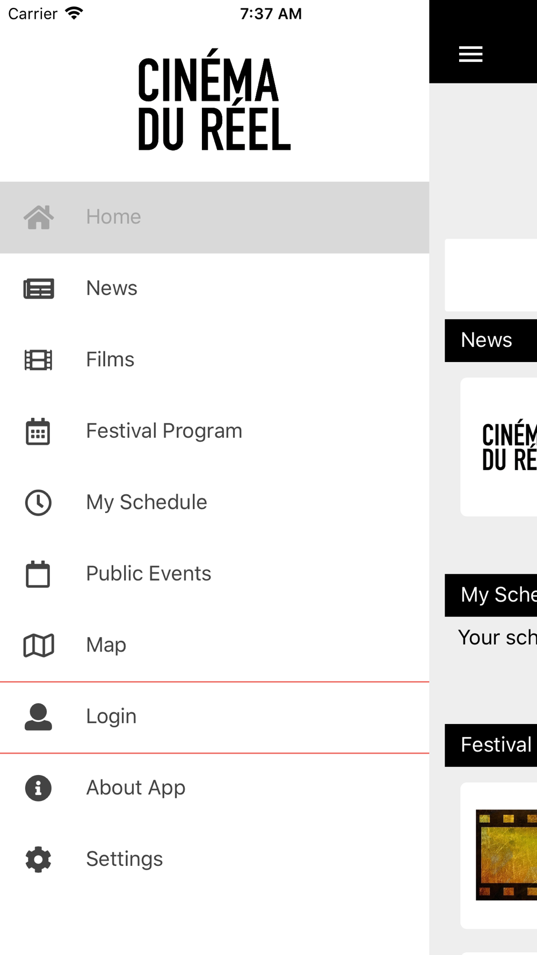Select Login in the drawer
Viewport: 537px width, 955px height.
(x=214, y=717)
